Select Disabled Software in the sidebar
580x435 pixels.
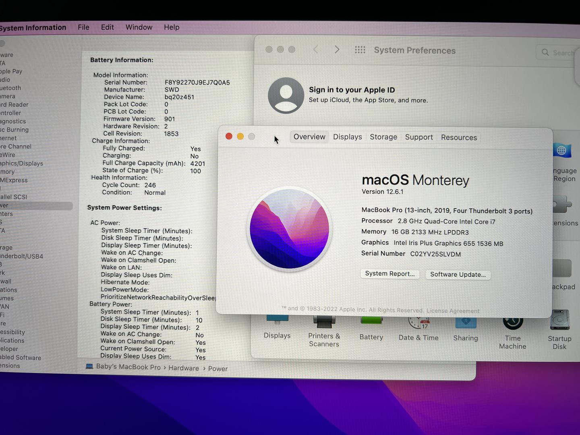(x=21, y=358)
